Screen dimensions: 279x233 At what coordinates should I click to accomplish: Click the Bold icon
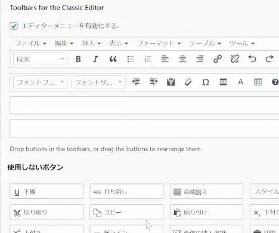[x=78, y=59]
